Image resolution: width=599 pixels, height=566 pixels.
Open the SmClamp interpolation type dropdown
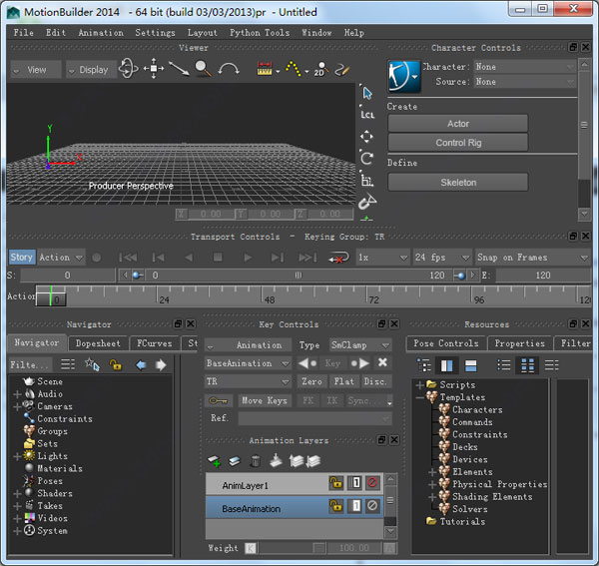click(x=360, y=345)
